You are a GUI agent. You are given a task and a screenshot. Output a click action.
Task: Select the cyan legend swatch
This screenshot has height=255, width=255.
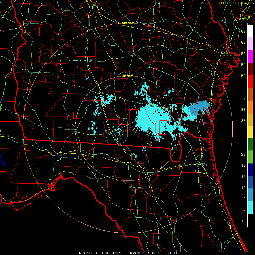(250, 208)
